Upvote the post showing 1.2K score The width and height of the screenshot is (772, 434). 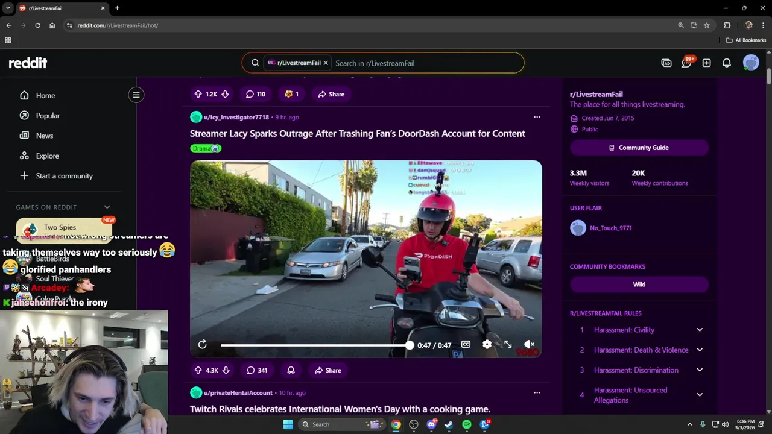point(198,94)
